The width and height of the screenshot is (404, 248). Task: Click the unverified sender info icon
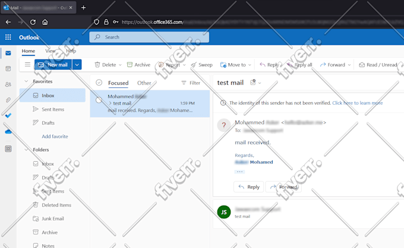[223, 103]
